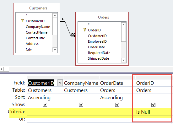Select OrderID field in Orders table

coord(94,30)
